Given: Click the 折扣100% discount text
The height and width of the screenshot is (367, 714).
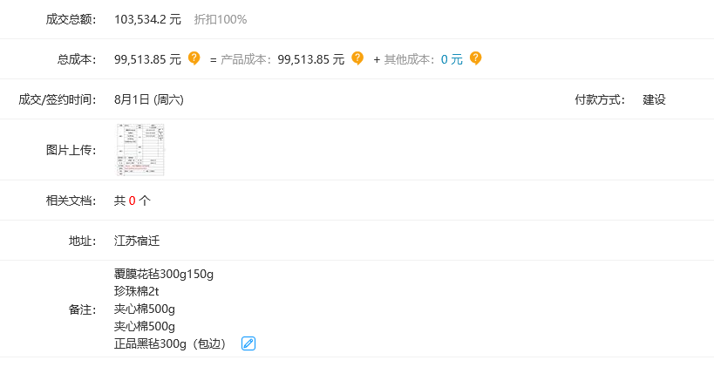Looking at the screenshot, I should 221,19.
